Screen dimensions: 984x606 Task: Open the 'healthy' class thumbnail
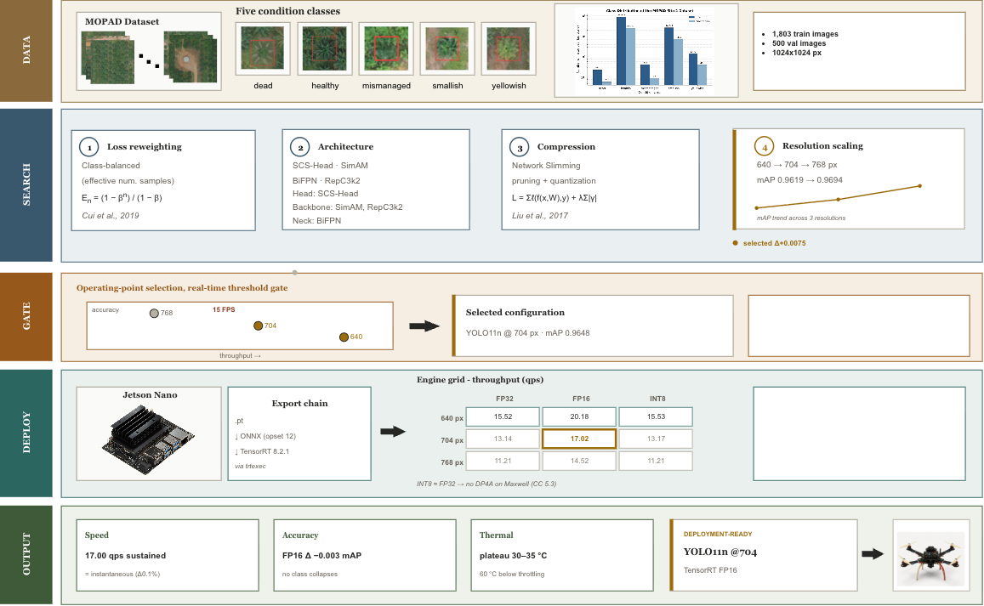[325, 49]
